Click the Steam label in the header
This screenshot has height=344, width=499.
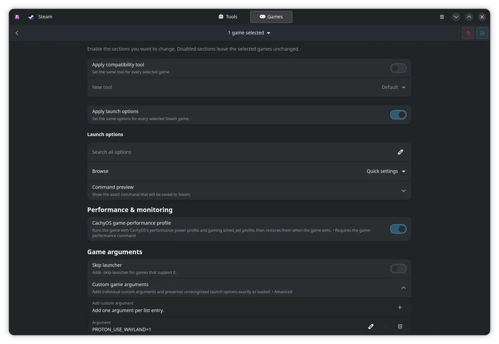pos(45,17)
